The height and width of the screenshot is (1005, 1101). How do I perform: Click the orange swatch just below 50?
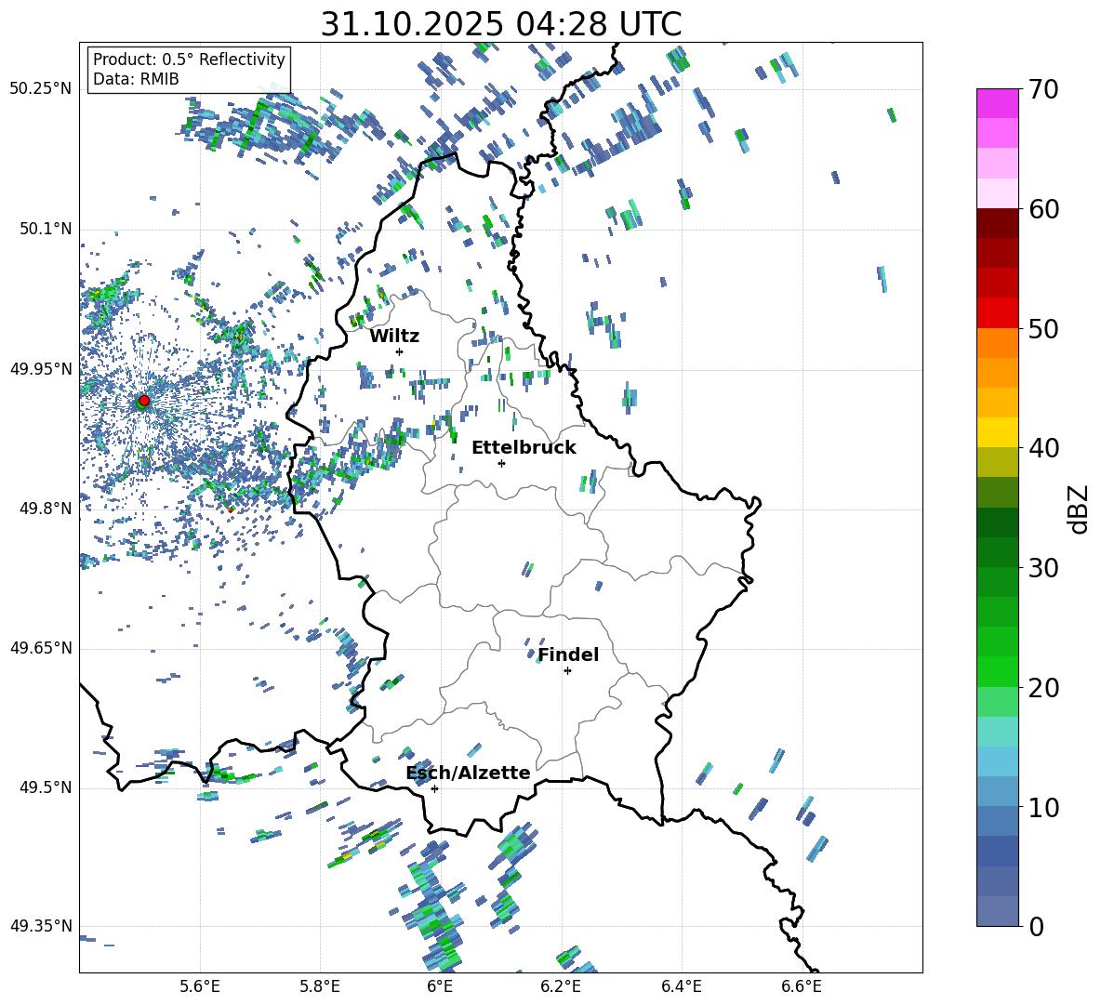[x=998, y=343]
